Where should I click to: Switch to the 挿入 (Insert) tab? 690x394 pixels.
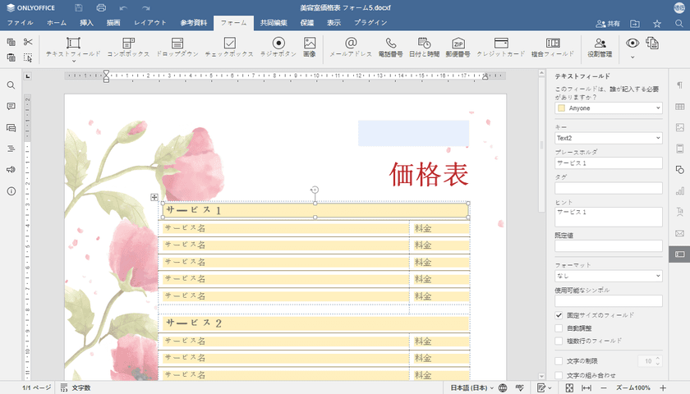pyautogui.click(x=86, y=23)
